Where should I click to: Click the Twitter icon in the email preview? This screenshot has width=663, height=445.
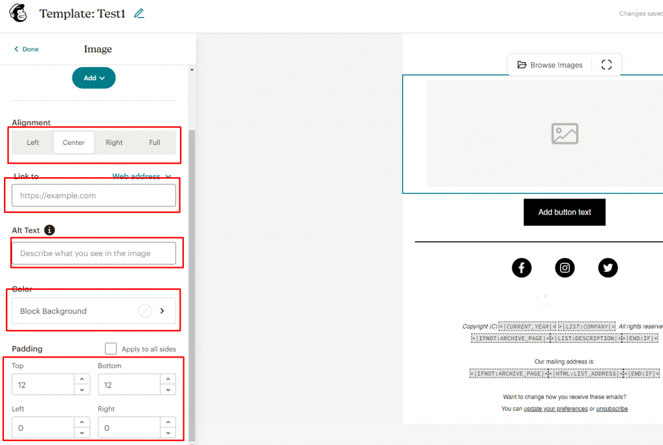(x=607, y=267)
